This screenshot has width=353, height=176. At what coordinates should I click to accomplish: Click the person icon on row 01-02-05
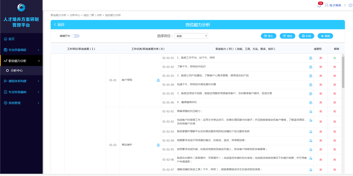tap(311, 149)
